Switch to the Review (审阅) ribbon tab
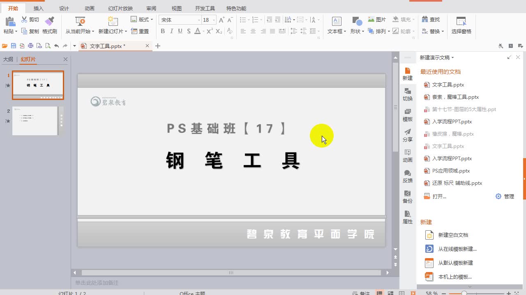The image size is (526, 295). (x=151, y=8)
